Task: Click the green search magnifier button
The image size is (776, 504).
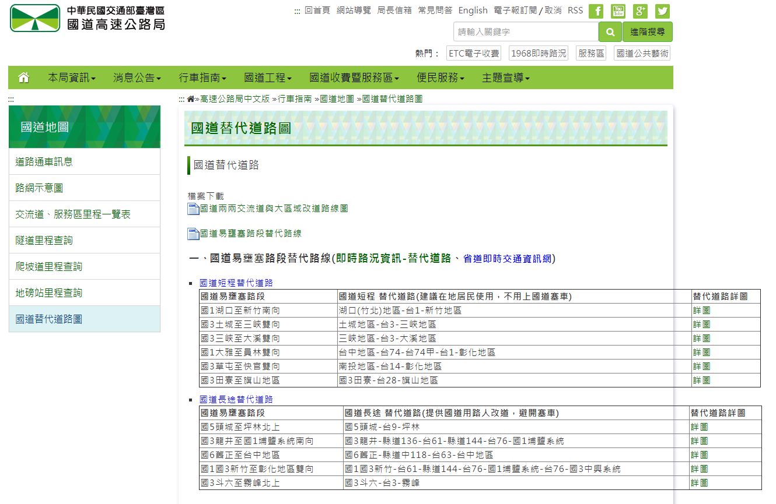Action: pyautogui.click(x=610, y=32)
